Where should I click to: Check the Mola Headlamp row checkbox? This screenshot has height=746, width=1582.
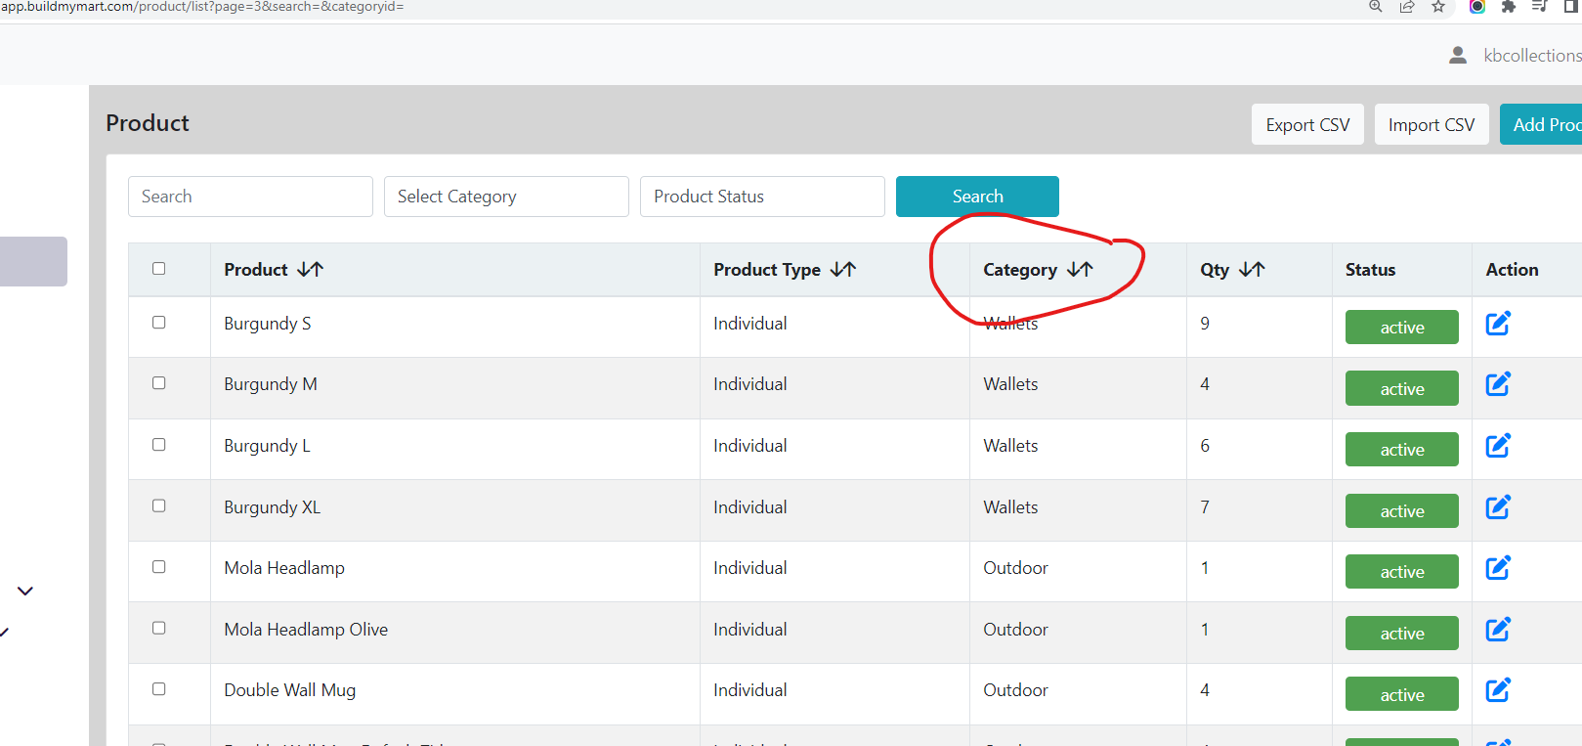(x=159, y=567)
